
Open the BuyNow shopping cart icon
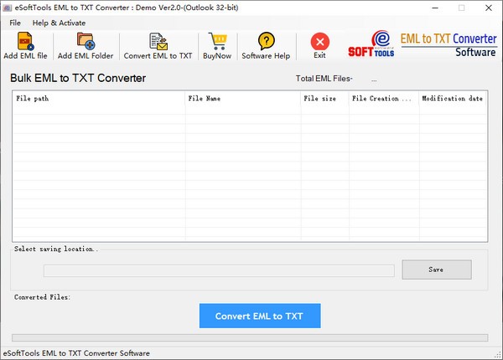(218, 41)
